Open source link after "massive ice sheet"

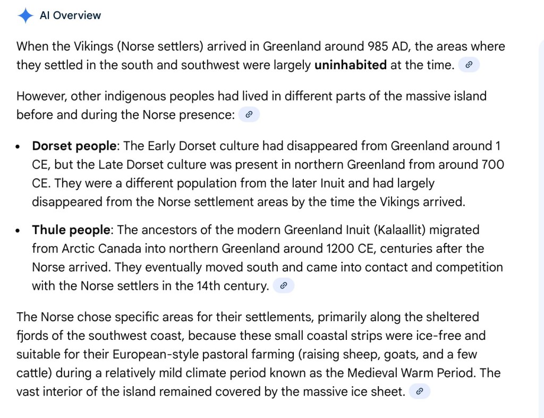(x=419, y=391)
